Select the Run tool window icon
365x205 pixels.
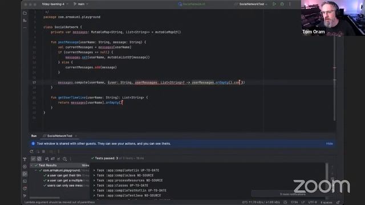click(x=25, y=174)
